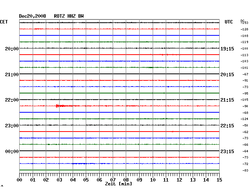The width and height of the screenshot is (250, 190).
Task: Click the station label ROTZ HHZ BW
Action: (x=69, y=16)
